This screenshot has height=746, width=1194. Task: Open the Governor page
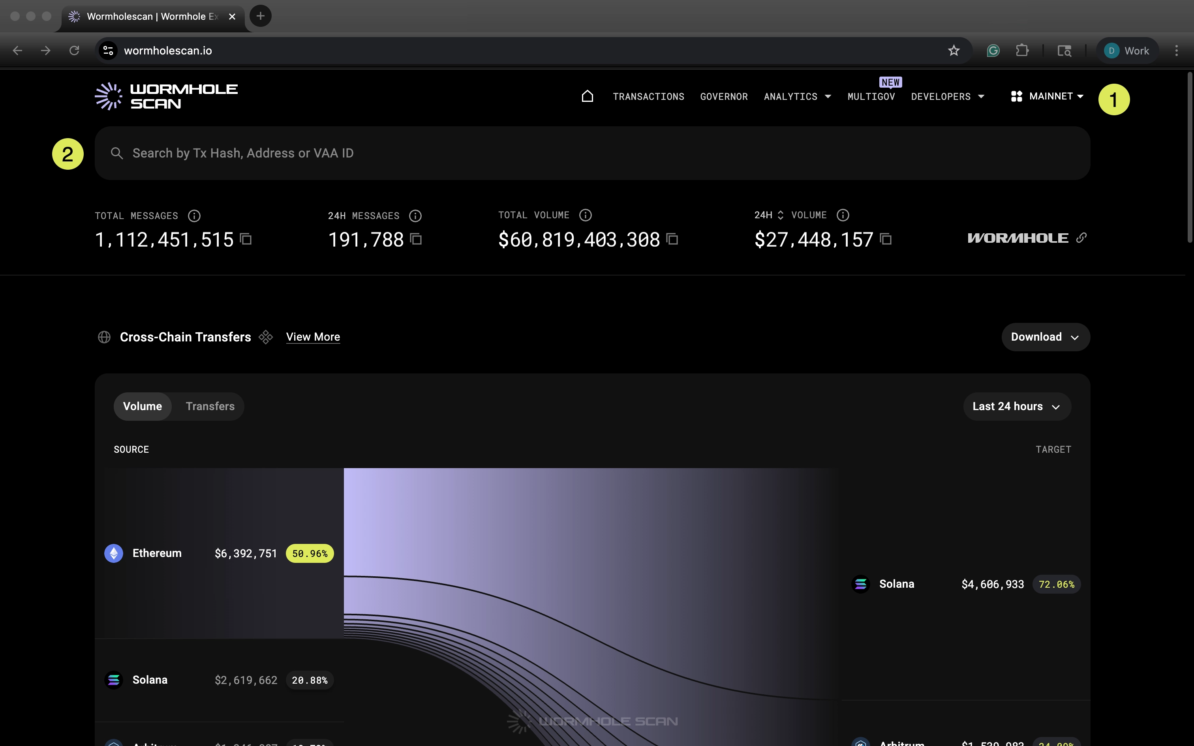point(724,97)
